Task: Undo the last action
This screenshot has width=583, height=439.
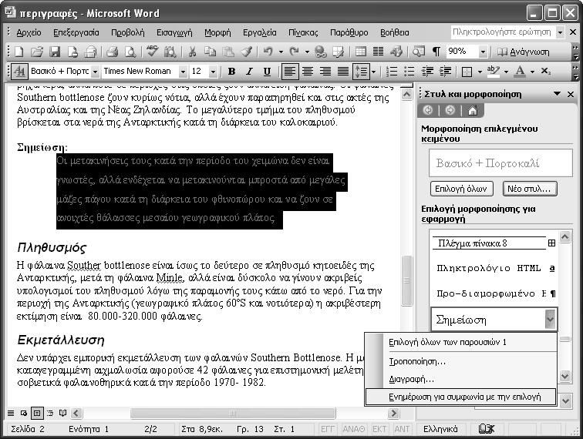Action: [268, 52]
